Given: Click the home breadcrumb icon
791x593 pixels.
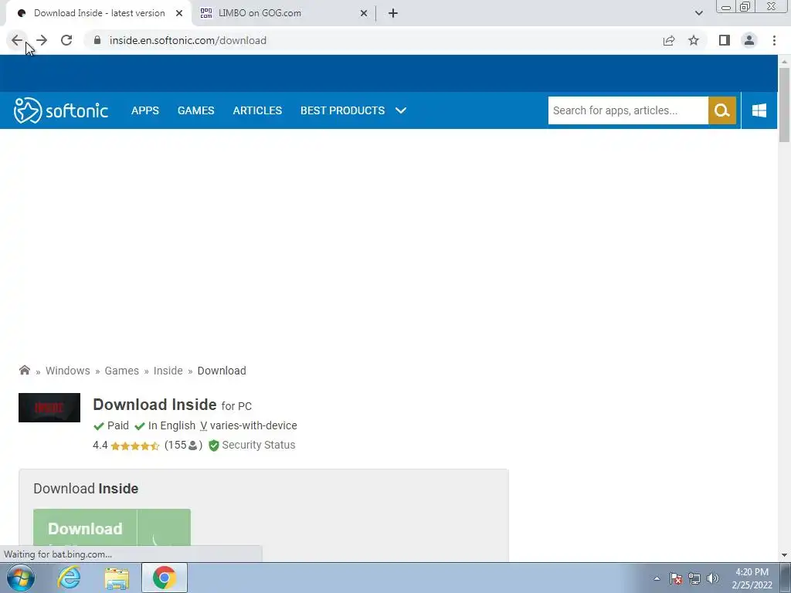Looking at the screenshot, I should coord(24,370).
